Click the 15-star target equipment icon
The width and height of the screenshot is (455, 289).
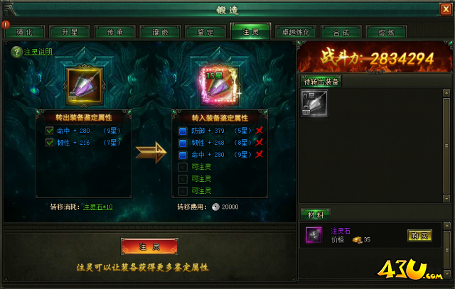click(220, 86)
